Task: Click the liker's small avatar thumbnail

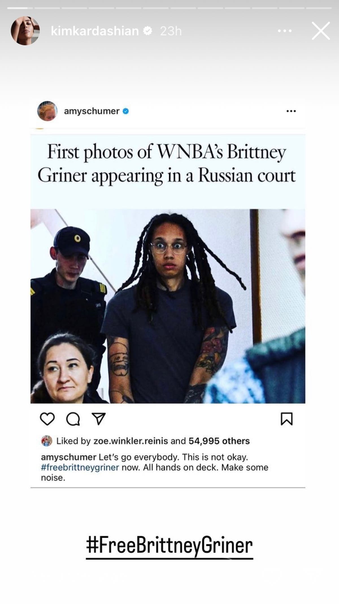Action: coord(47,441)
